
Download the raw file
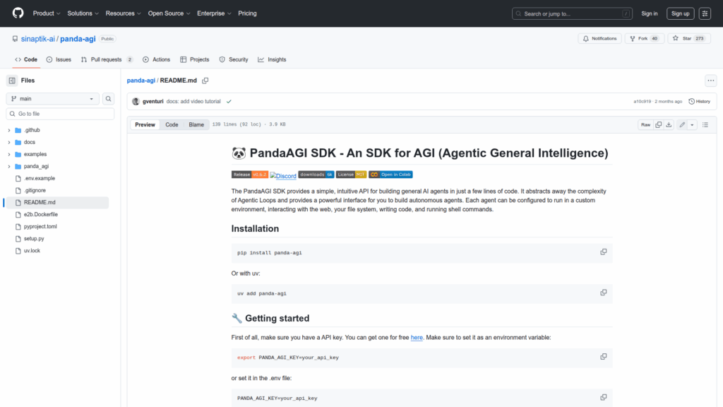[x=669, y=125]
